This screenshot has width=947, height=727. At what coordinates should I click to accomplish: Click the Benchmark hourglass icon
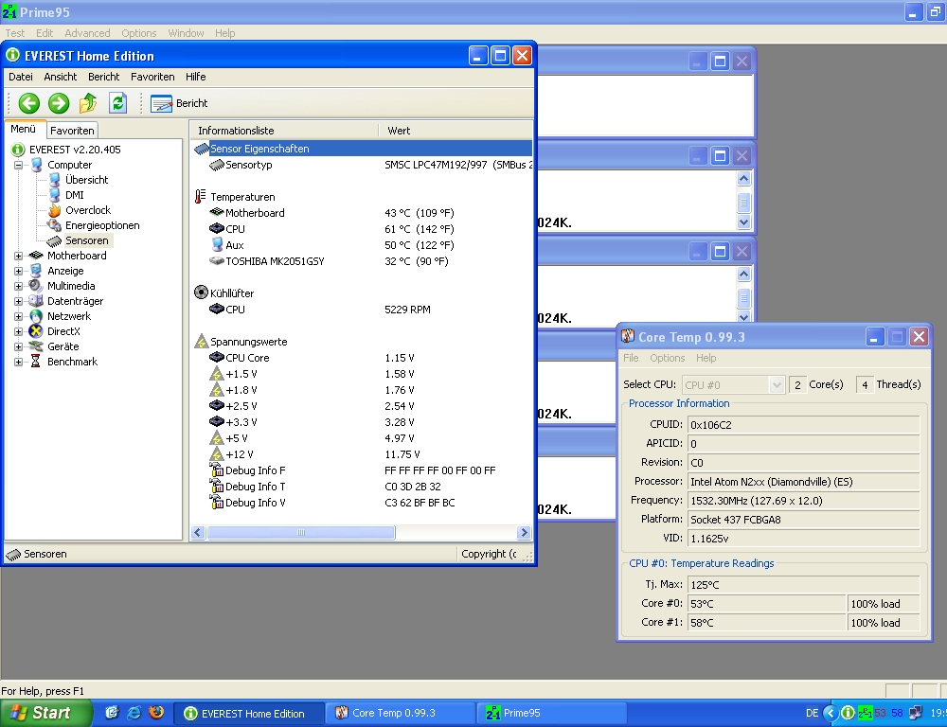pos(36,361)
